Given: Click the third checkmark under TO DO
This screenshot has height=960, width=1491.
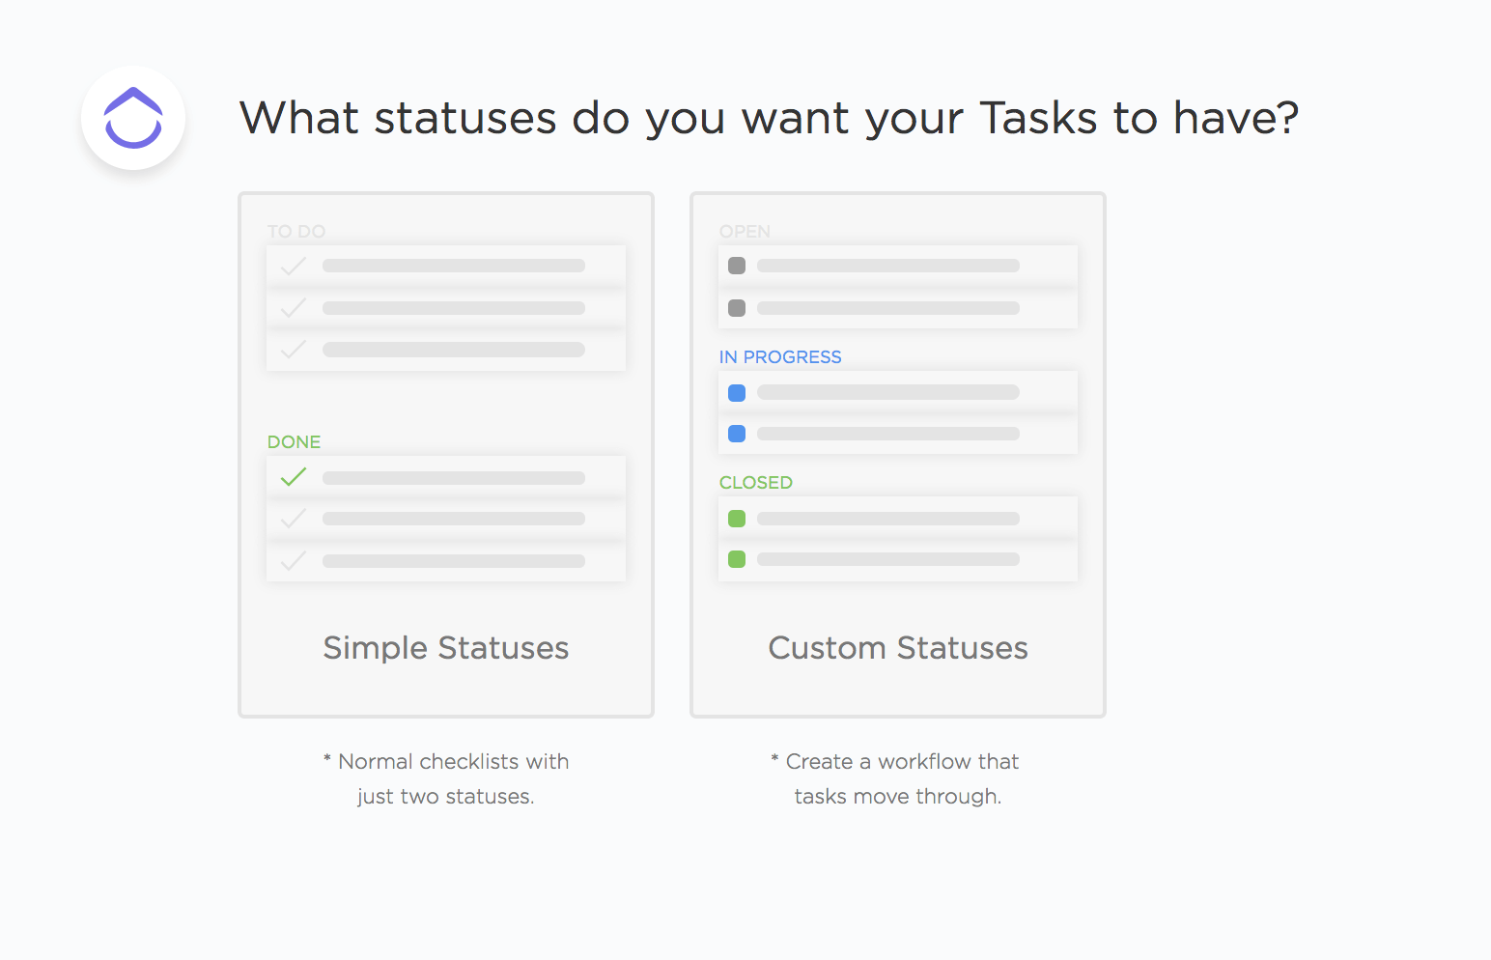Looking at the screenshot, I should tap(294, 350).
